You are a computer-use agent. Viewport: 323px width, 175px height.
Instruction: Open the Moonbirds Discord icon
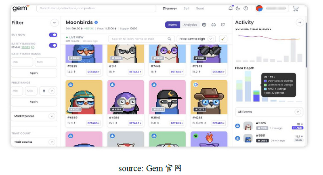(214, 25)
